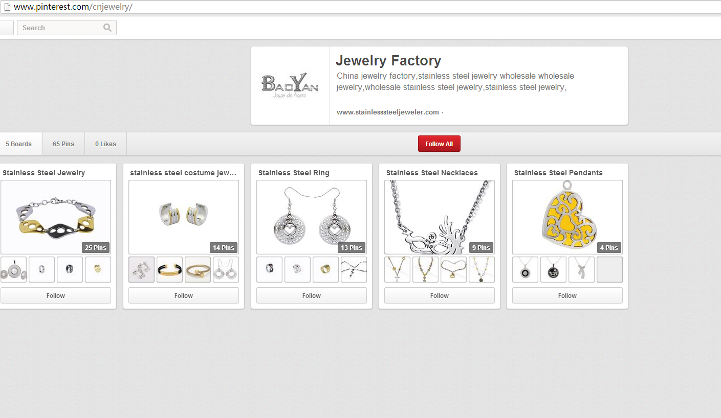The width and height of the screenshot is (721, 418).
Task: Open the mask necklace cover image
Action: coord(439,217)
